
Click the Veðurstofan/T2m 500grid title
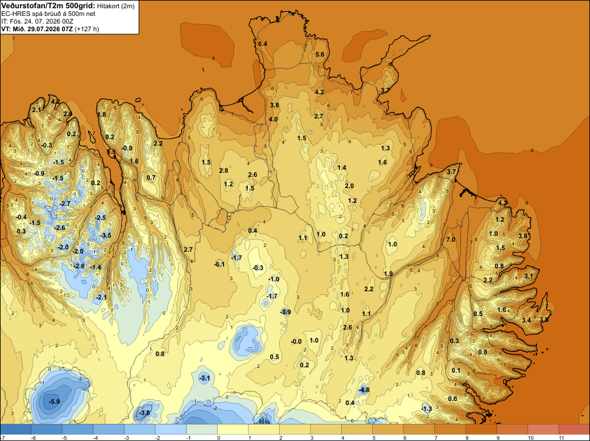pos(48,5)
